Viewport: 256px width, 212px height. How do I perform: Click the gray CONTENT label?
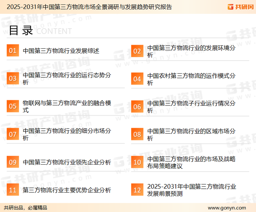54,31
